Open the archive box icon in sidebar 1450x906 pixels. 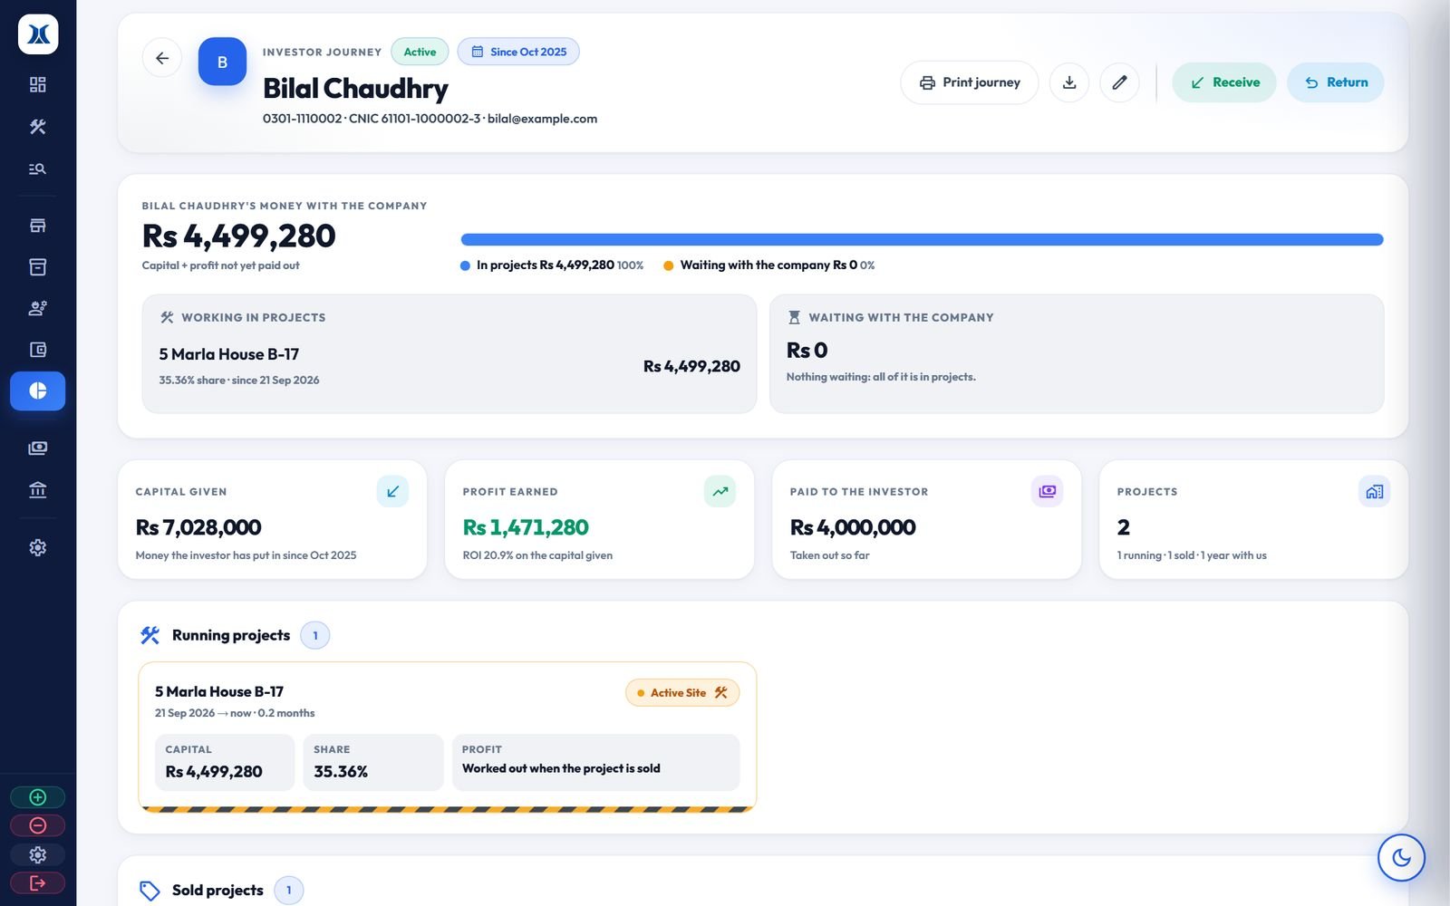click(38, 267)
